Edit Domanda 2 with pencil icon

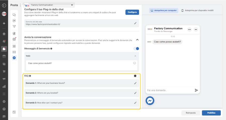135,93
